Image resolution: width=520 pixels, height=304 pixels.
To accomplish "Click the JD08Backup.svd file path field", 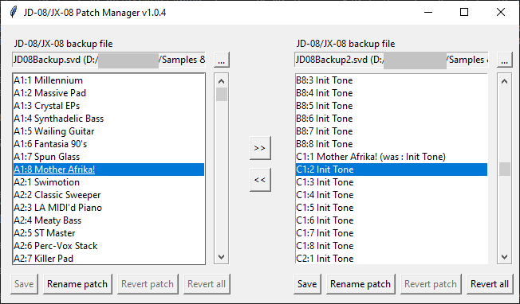I will coord(108,60).
